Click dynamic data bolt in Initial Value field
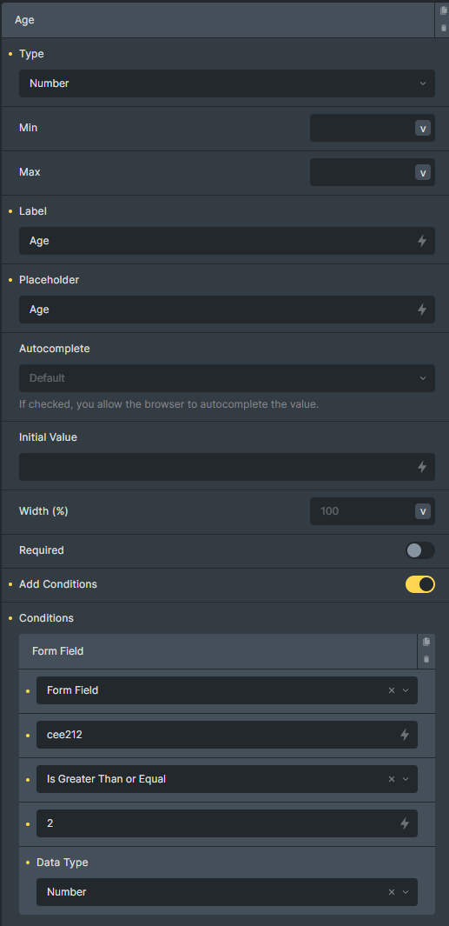 coord(422,467)
